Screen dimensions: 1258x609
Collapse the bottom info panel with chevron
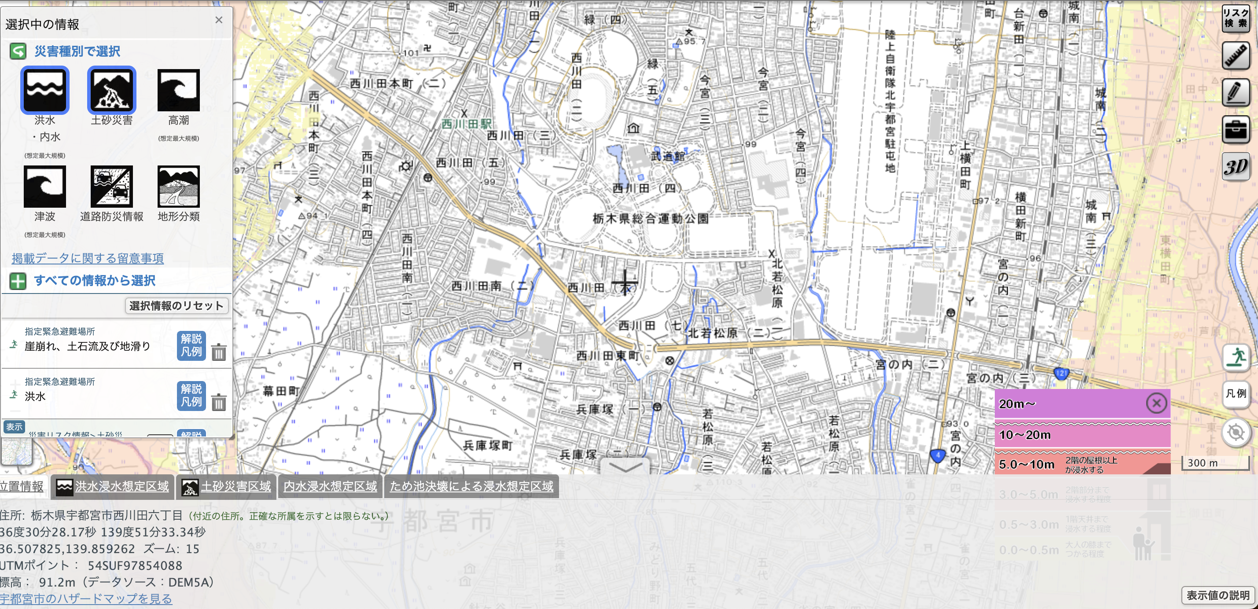click(625, 467)
